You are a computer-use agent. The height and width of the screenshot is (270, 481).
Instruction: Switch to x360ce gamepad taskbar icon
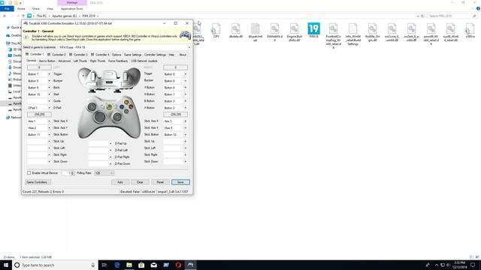[x=190, y=265]
